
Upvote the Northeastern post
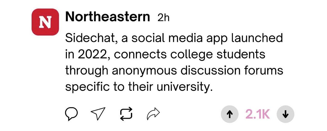point(230,114)
